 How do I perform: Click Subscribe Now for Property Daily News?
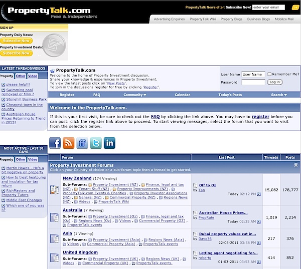(17, 41)
